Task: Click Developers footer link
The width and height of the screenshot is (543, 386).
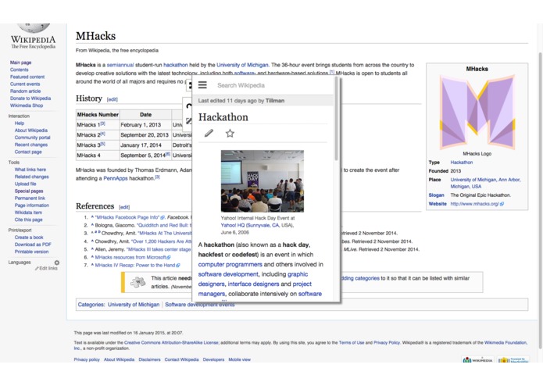Action: (x=213, y=359)
